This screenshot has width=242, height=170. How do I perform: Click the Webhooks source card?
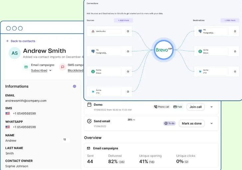[x=109, y=31]
